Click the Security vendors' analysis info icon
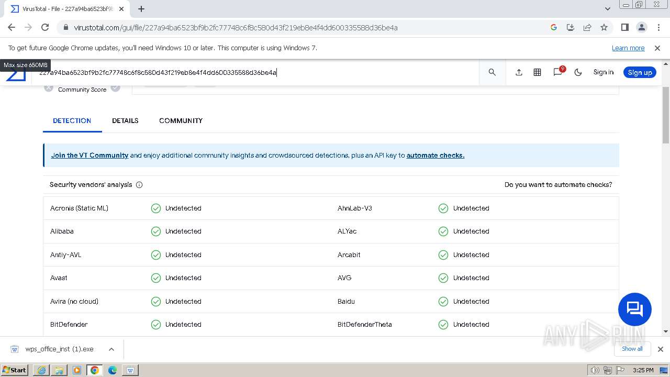Image resolution: width=670 pixels, height=377 pixels. click(139, 185)
